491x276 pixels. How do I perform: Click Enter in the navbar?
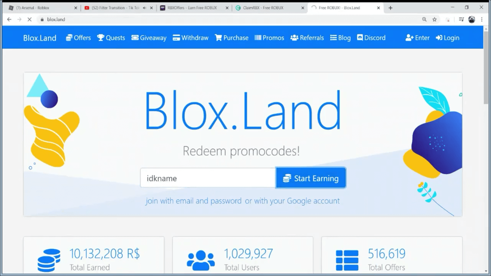(417, 38)
